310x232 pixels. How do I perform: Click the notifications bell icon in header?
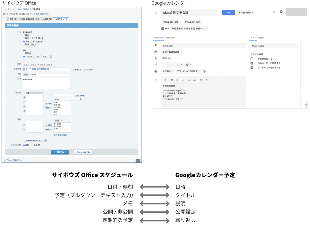[281, 12]
